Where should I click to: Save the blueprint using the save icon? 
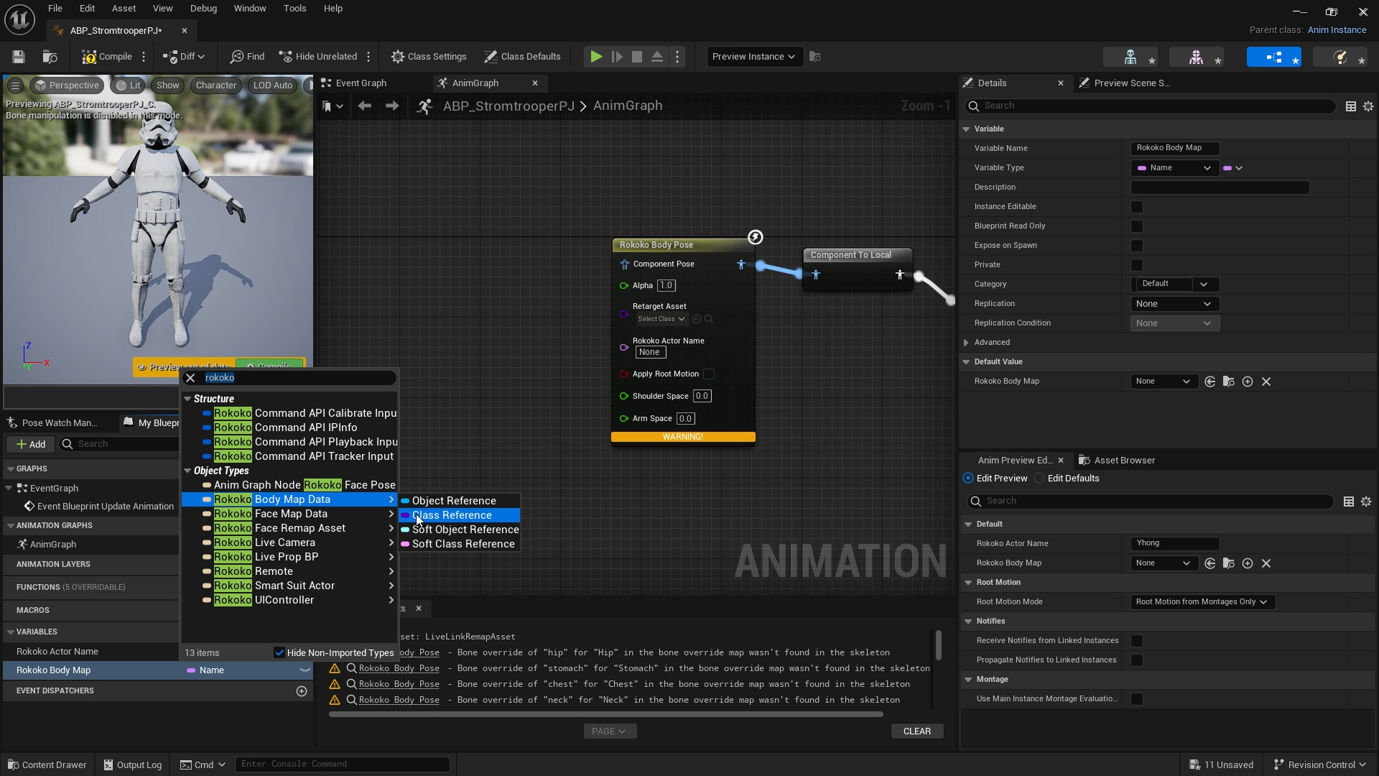pyautogui.click(x=19, y=57)
